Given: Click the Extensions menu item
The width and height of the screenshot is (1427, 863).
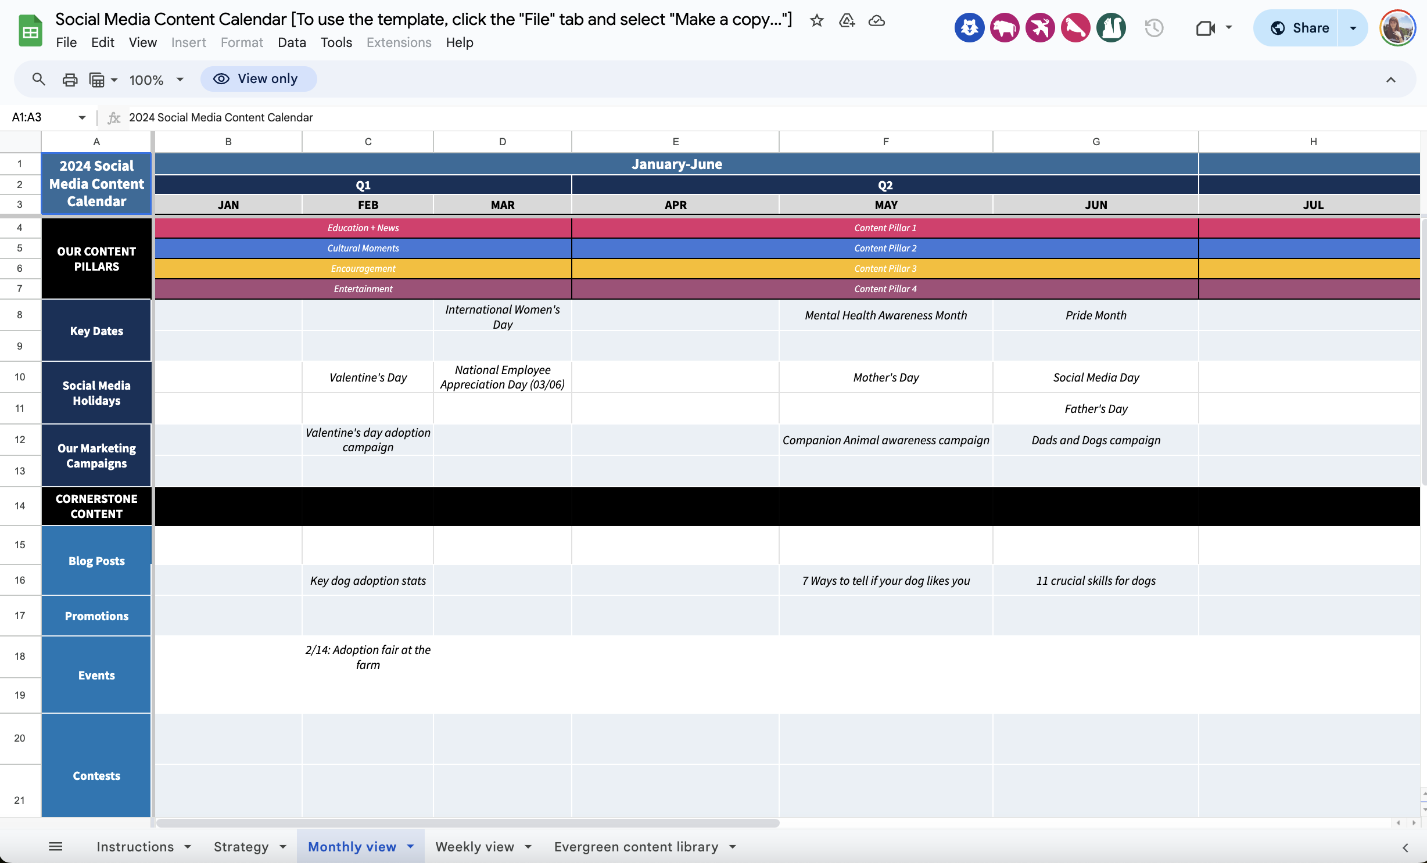Looking at the screenshot, I should pos(399,42).
